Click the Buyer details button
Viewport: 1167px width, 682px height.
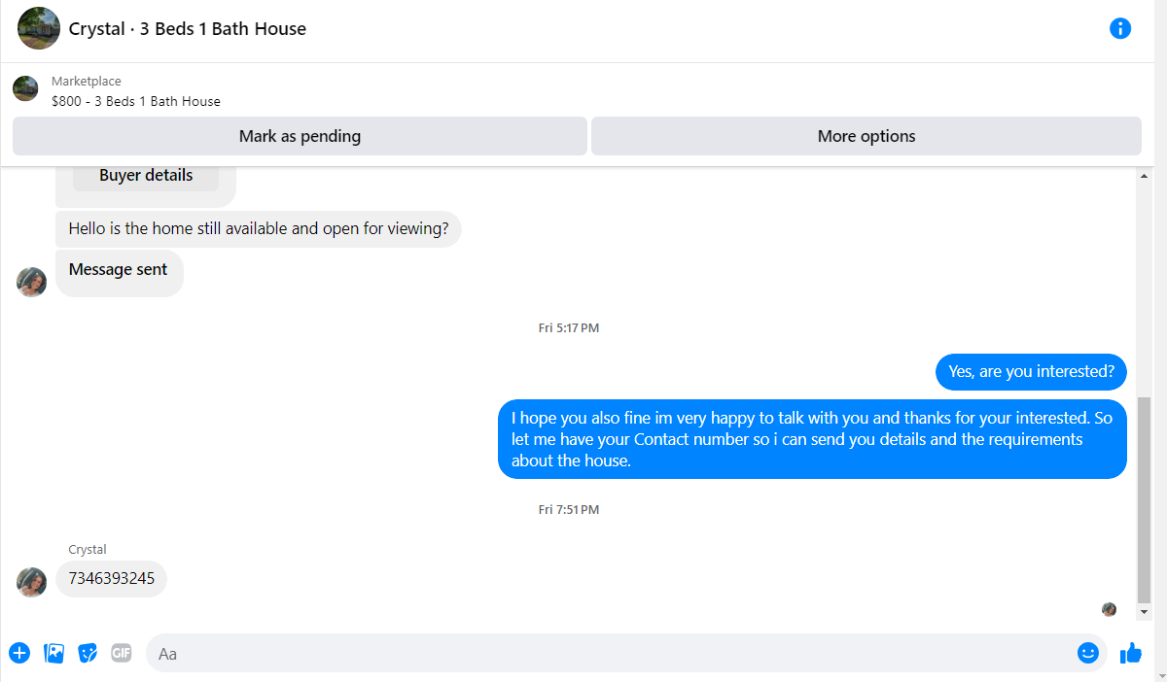(146, 176)
